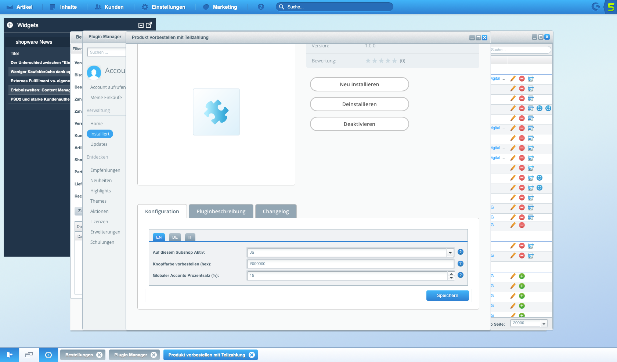Viewport: 617px width, 362px height.
Task: Pop out the Widgets panel into window
Action: 149,25
